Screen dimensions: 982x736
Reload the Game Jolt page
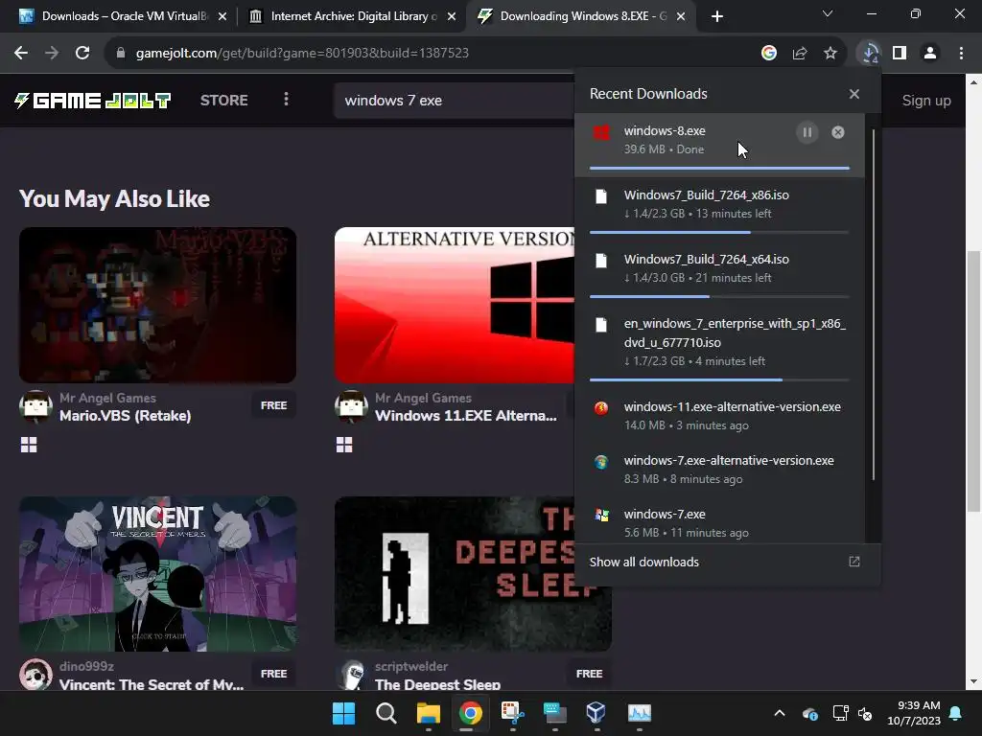[82, 54]
